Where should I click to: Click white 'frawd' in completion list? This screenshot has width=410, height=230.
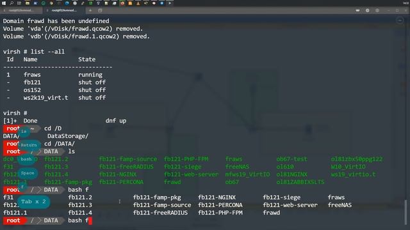coord(272,213)
